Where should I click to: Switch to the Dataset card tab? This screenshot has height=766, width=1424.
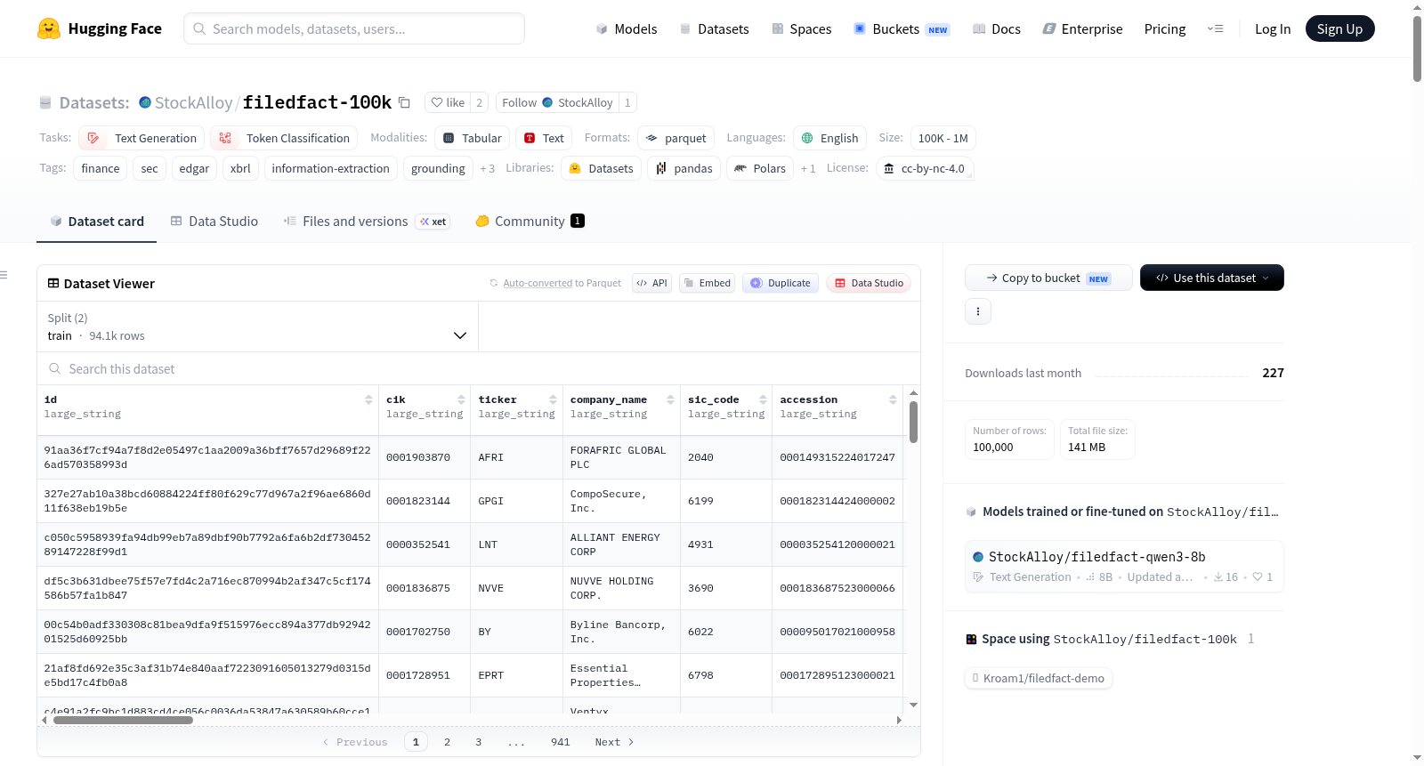(x=97, y=222)
